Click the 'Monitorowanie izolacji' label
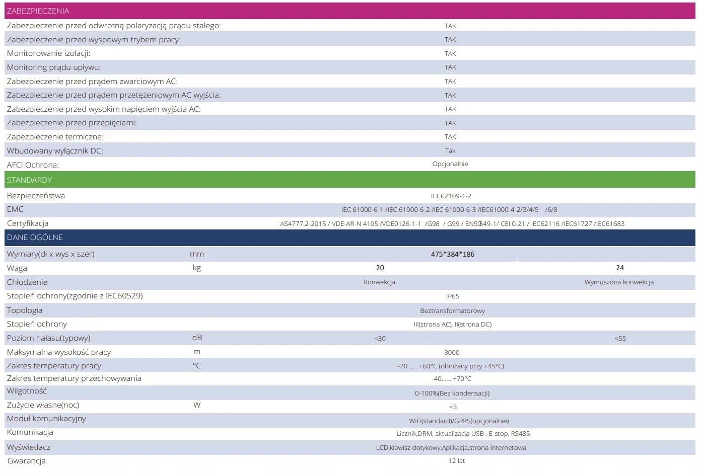 (x=48, y=53)
